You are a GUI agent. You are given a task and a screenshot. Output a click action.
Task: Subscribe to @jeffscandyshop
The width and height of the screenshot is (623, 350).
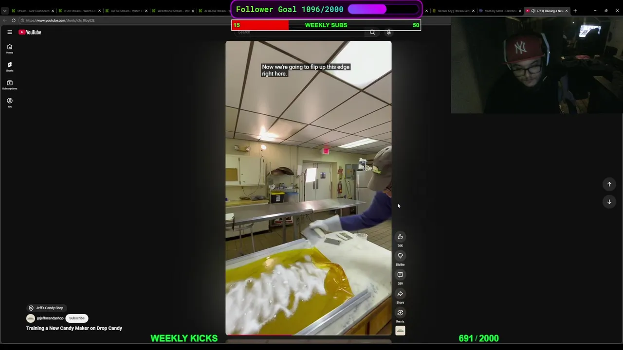[76, 318]
